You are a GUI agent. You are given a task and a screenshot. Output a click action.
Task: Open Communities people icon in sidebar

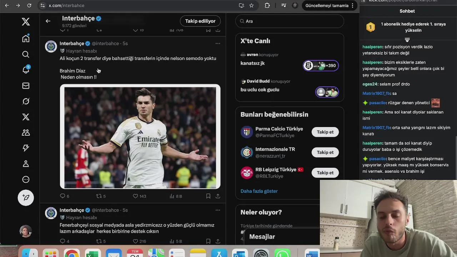[26, 132]
